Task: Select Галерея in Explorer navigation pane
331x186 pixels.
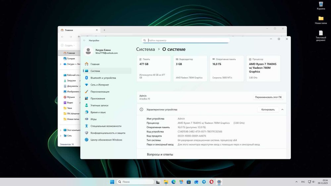Action: click(x=70, y=58)
